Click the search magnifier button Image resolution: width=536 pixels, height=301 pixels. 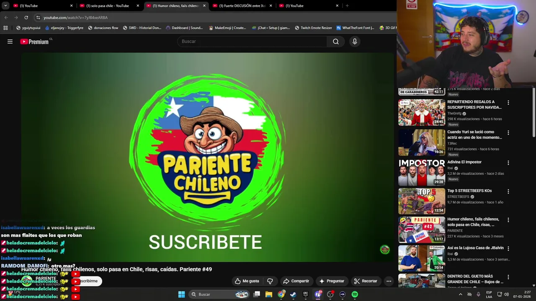[x=336, y=41]
